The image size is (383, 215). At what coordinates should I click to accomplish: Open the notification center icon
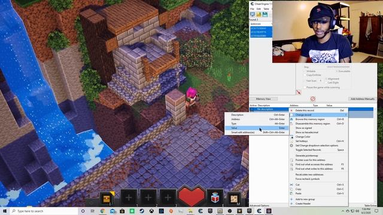point(376,211)
